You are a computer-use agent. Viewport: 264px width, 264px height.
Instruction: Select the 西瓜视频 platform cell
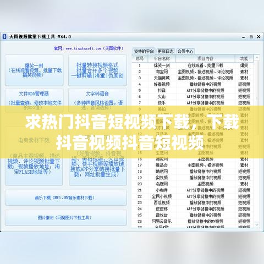(162, 202)
